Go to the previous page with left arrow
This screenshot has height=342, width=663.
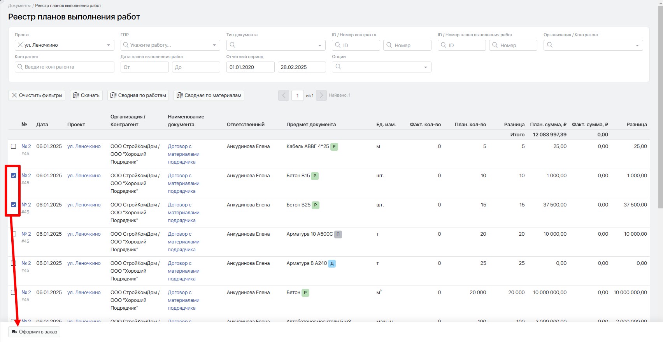(x=284, y=95)
